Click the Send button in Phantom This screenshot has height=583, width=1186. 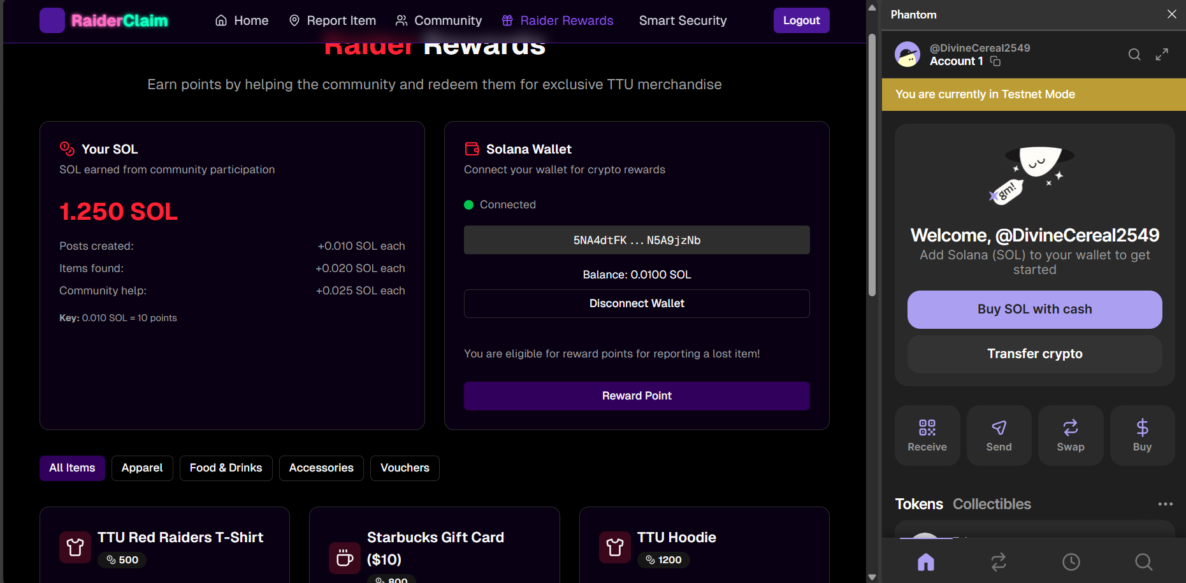(999, 435)
